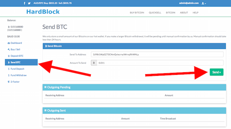Click Amount column in Outgoing Sent
Viewport: 231px width, 129px height.
click(x=125, y=118)
